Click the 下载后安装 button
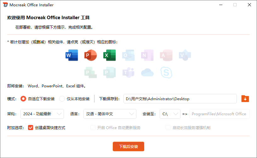Image resolution: width=257 pixels, height=158 pixels. (x=128, y=146)
